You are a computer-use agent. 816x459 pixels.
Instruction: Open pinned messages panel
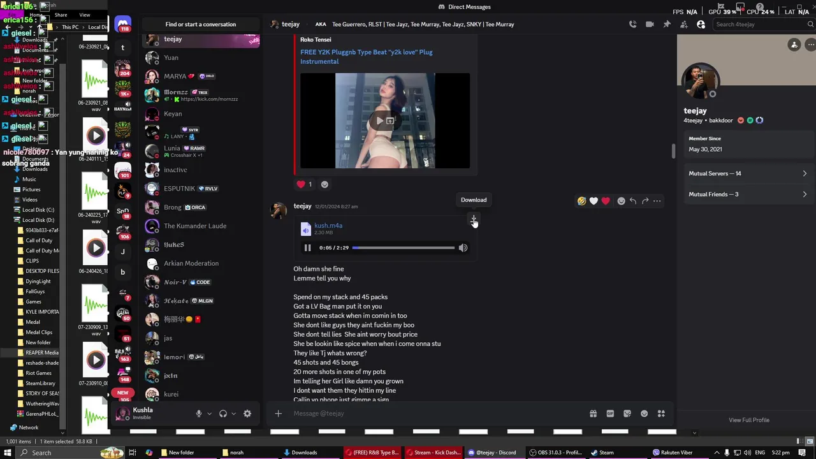coord(667,24)
